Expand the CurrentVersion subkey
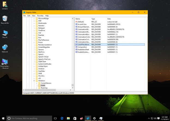 37,83
